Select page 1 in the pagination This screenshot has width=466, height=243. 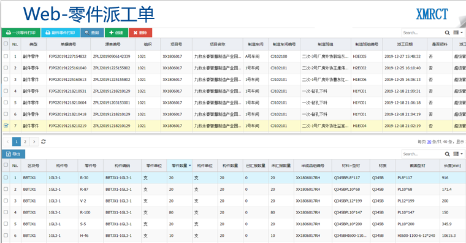pyautogui.click(x=17, y=142)
